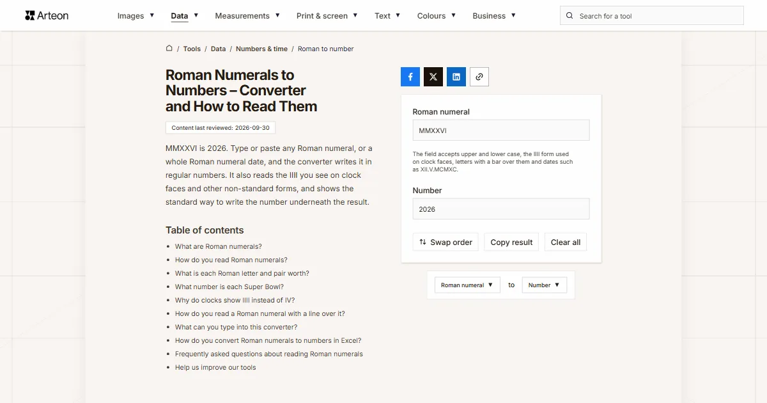Jump to convert Roman numerals in Excel
Screen dimensions: 767x403
coord(268,340)
